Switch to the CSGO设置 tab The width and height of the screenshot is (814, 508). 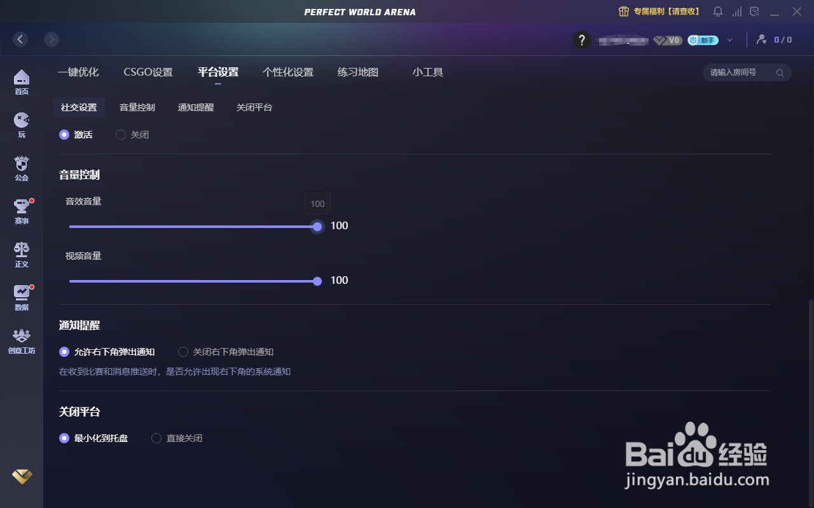[x=148, y=72]
